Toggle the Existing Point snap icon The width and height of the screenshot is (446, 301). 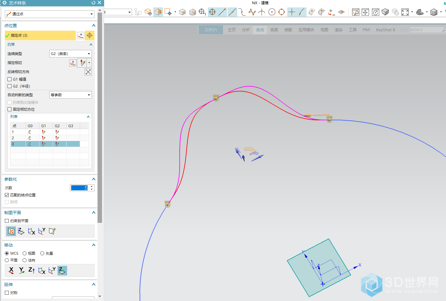coord(292,12)
